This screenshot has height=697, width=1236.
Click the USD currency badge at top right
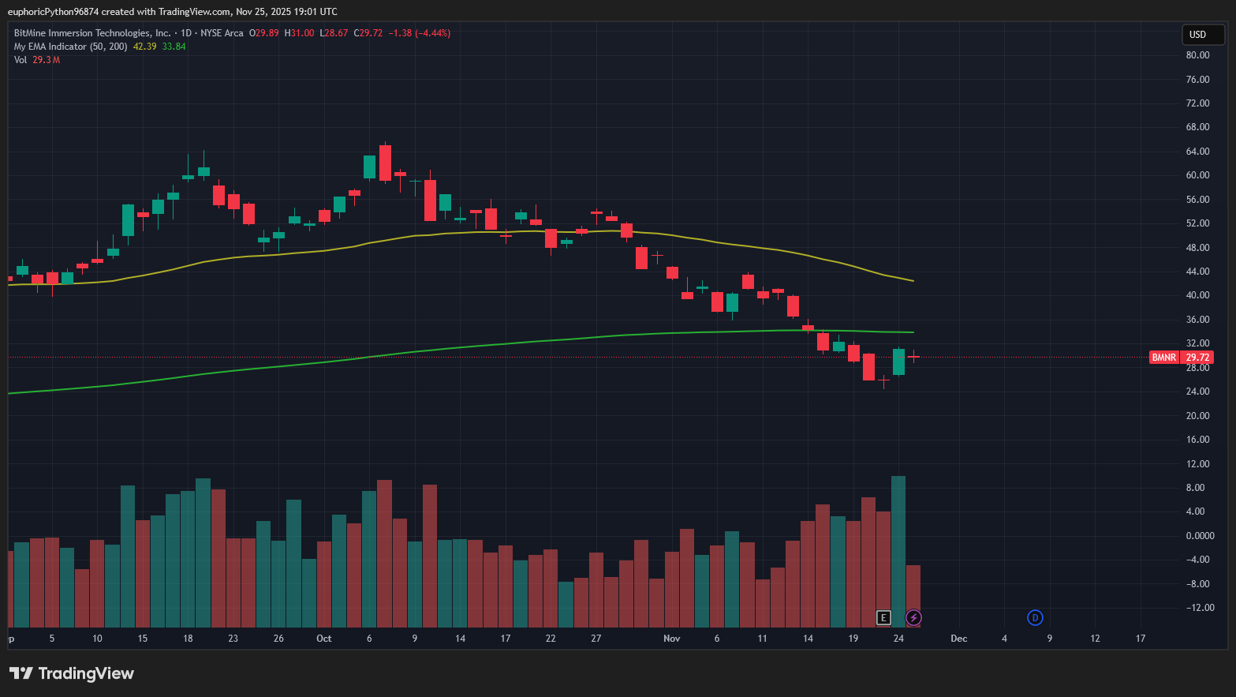click(x=1202, y=35)
